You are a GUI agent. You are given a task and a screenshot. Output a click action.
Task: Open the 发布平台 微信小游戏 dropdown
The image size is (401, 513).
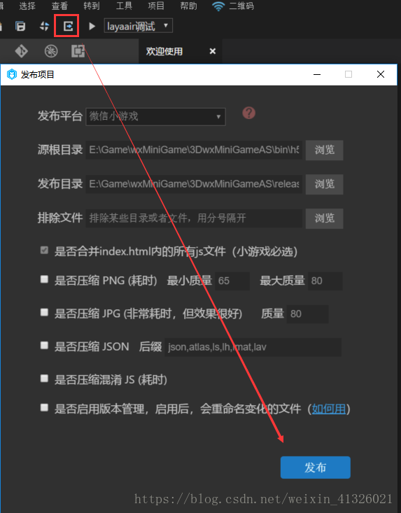click(x=155, y=116)
